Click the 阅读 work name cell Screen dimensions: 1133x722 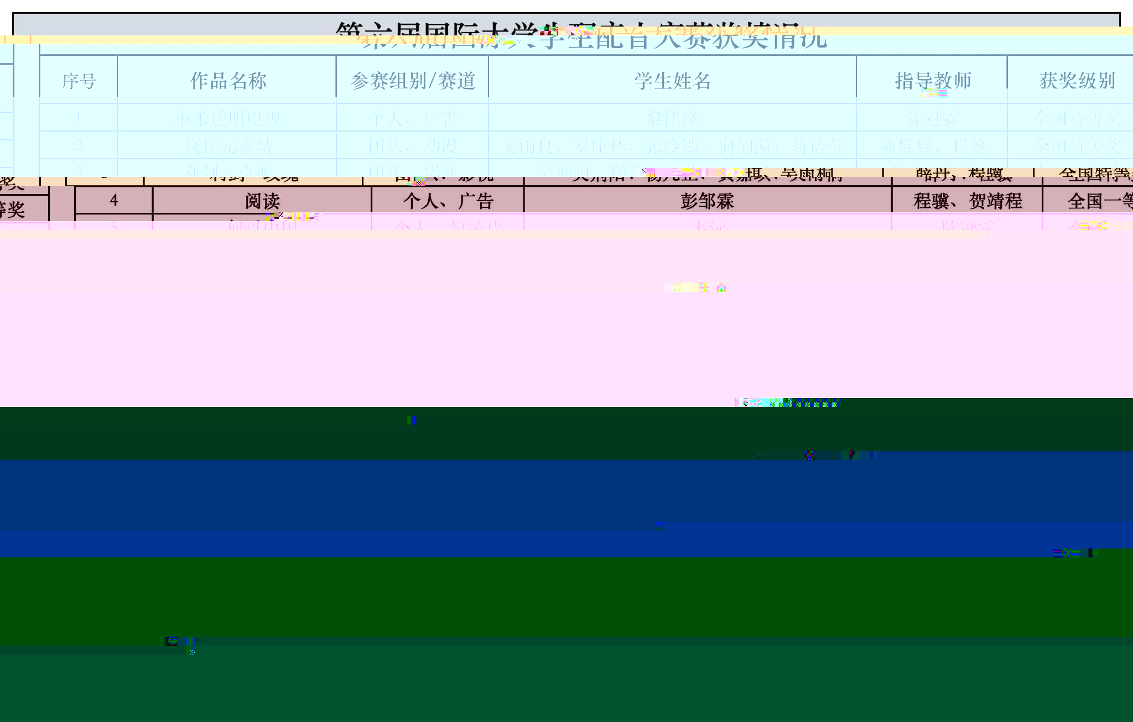click(262, 201)
